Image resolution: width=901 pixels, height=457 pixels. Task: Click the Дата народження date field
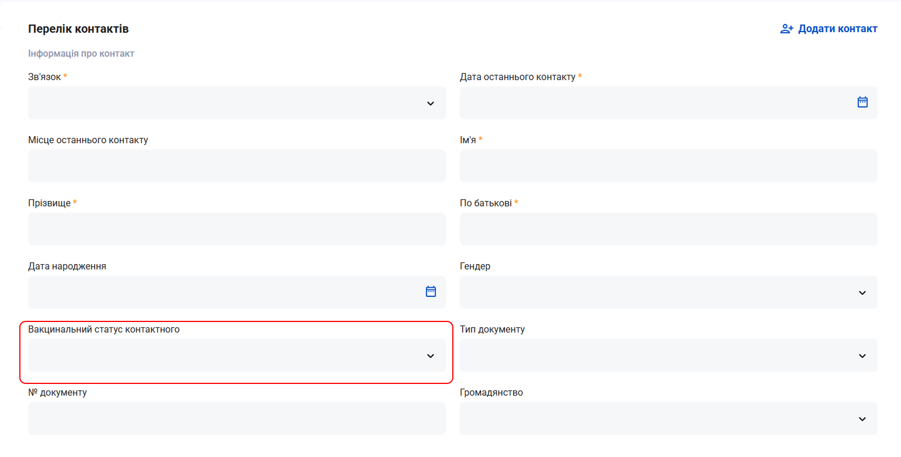point(237,292)
